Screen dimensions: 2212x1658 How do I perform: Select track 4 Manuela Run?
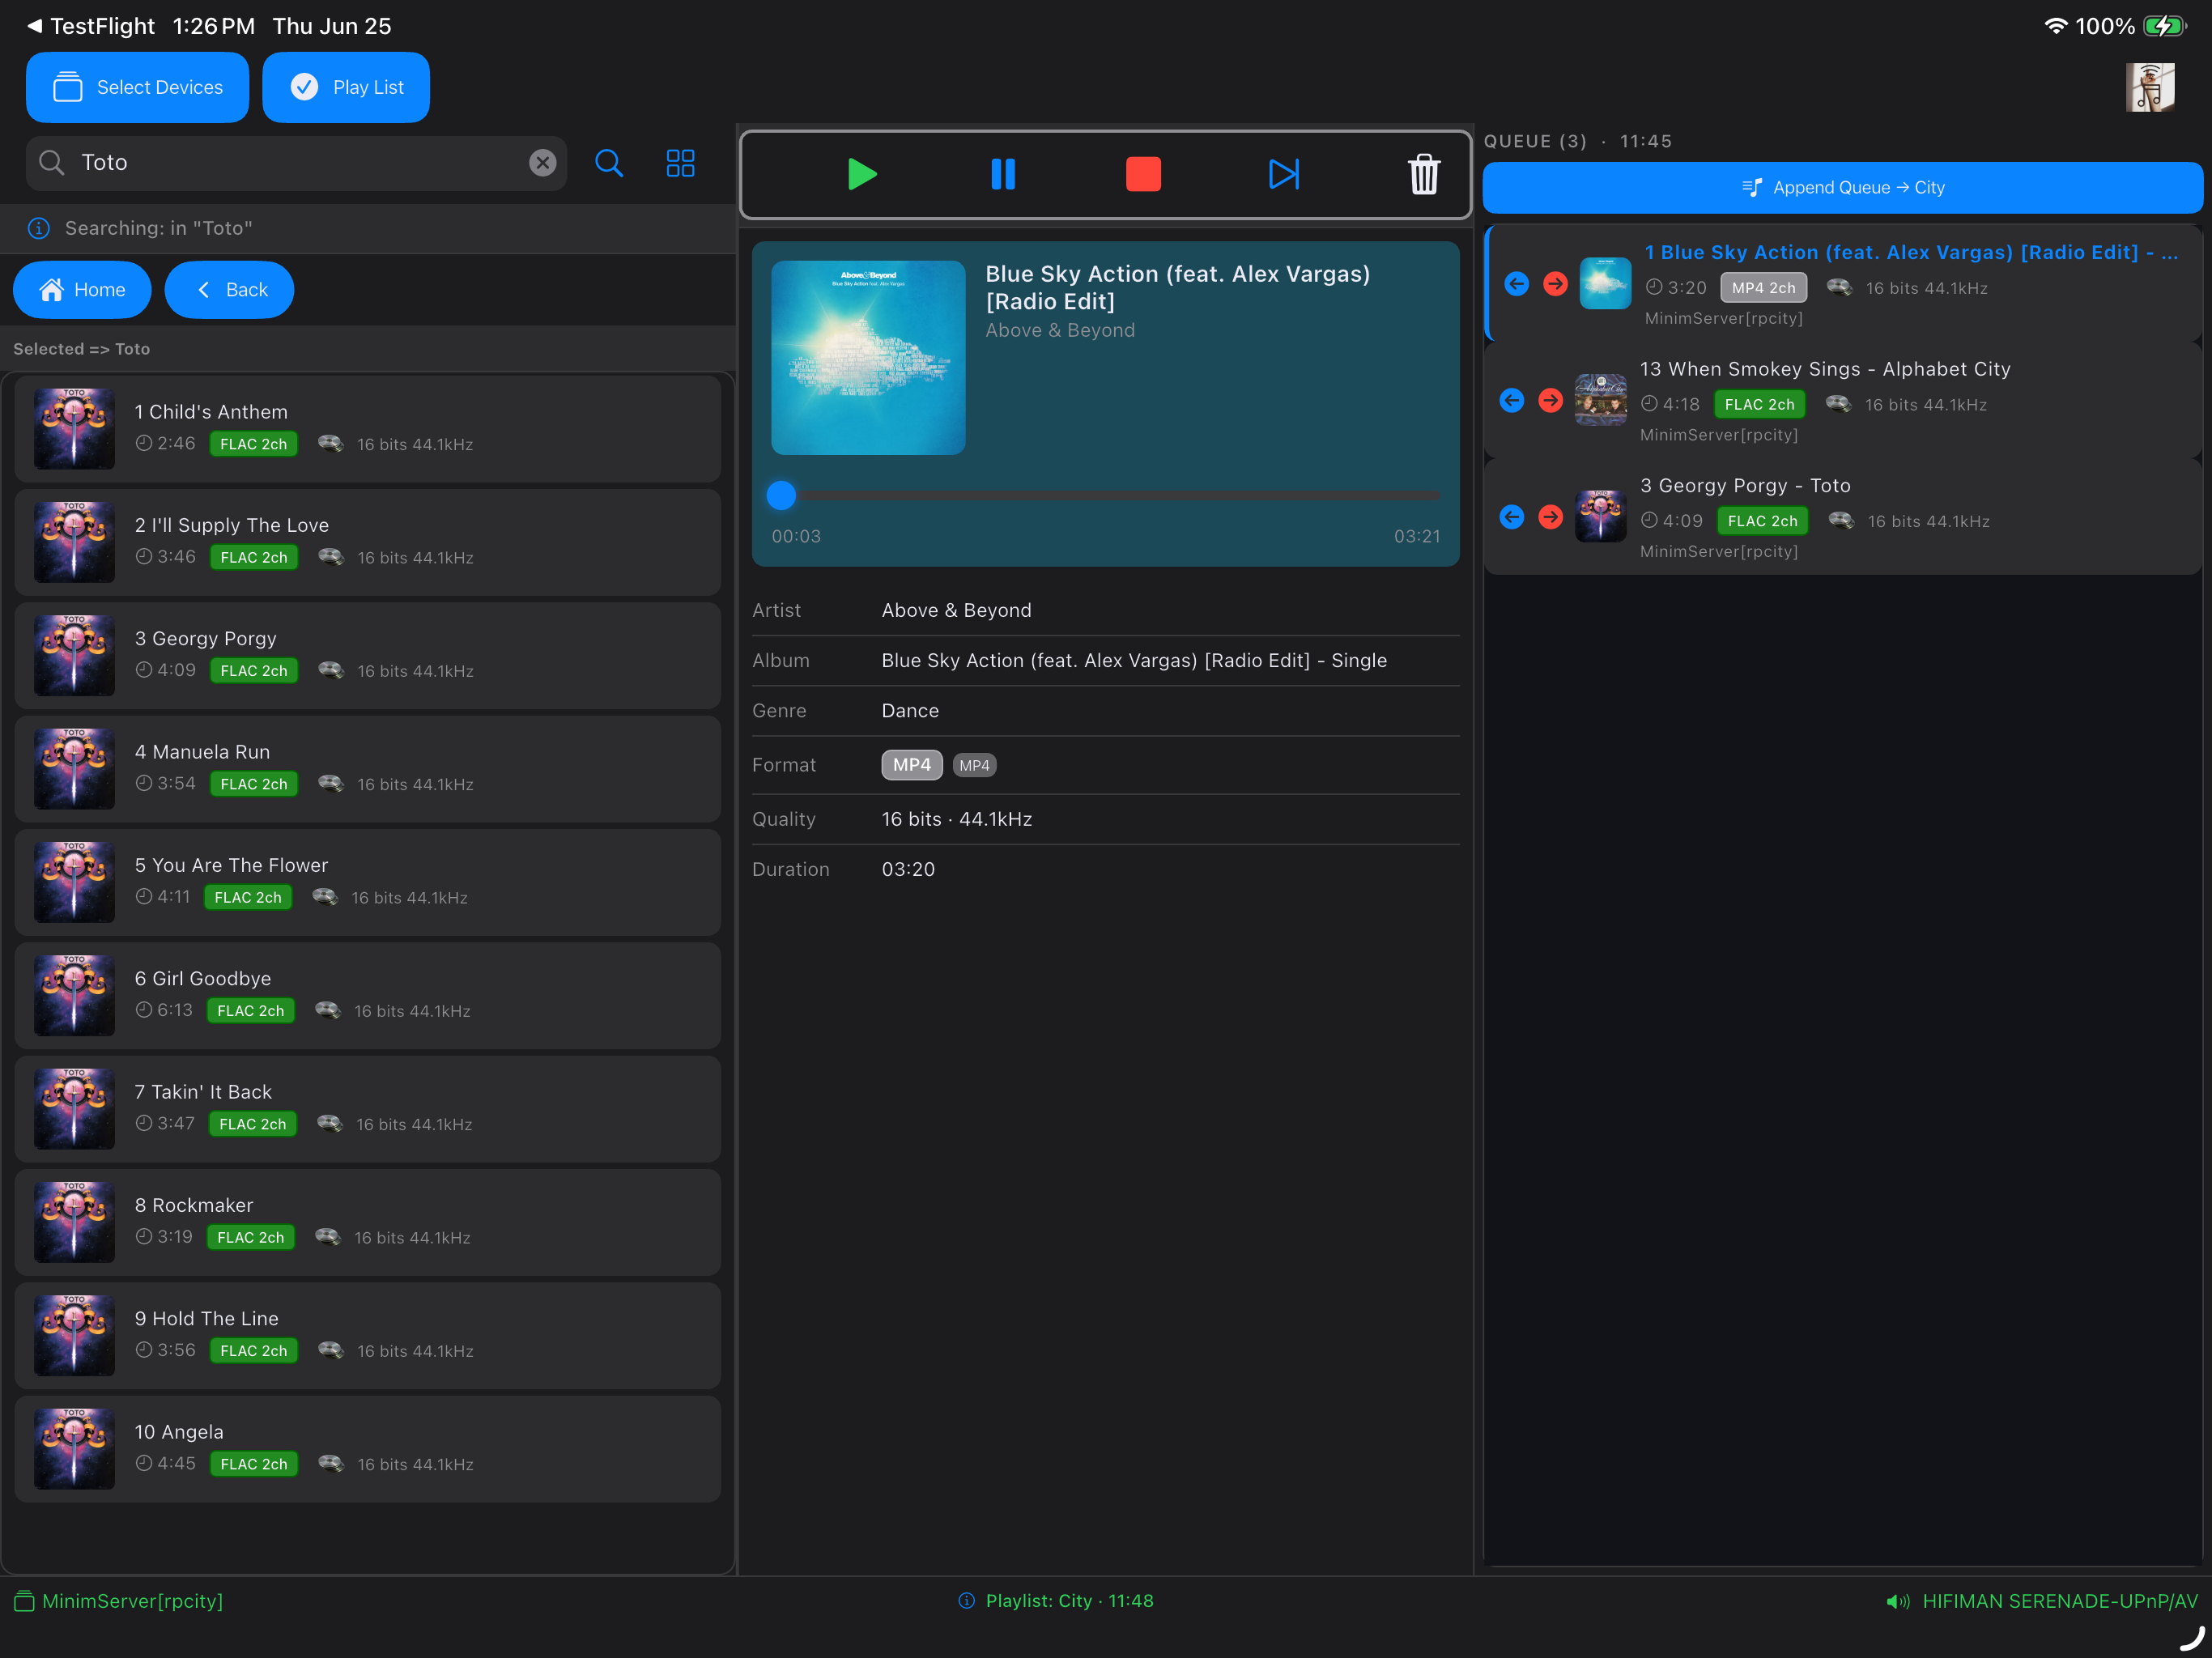(368, 768)
